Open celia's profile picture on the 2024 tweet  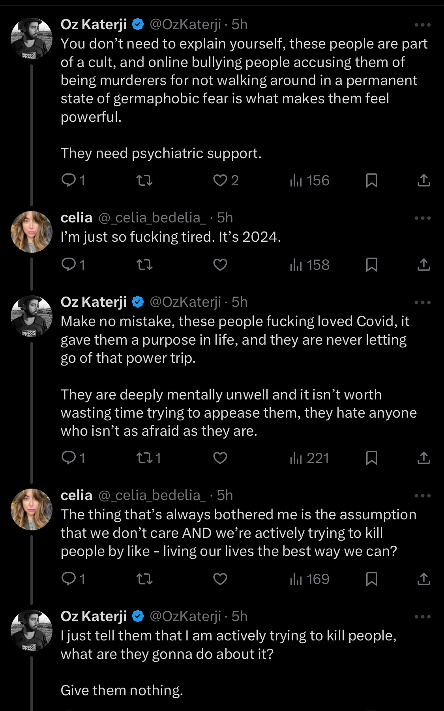(x=32, y=231)
